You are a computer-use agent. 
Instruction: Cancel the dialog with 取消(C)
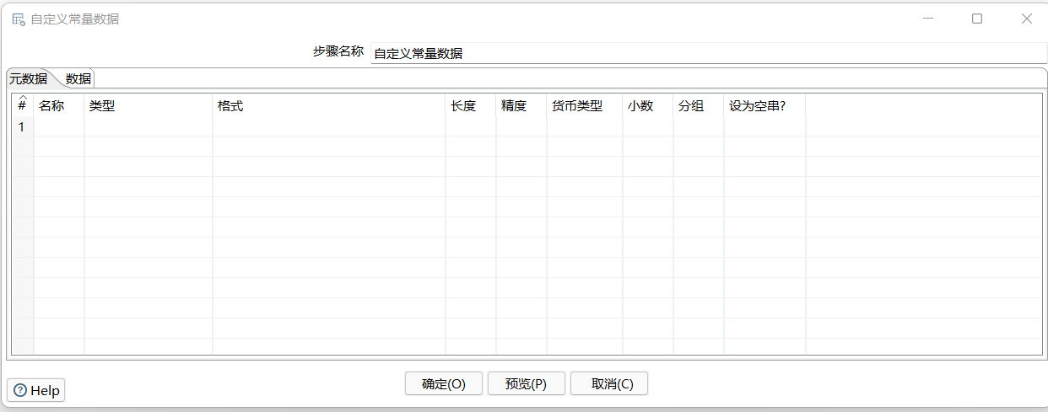pyautogui.click(x=609, y=383)
